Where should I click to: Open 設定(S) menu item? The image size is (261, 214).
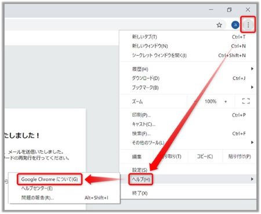pyautogui.click(x=188, y=170)
